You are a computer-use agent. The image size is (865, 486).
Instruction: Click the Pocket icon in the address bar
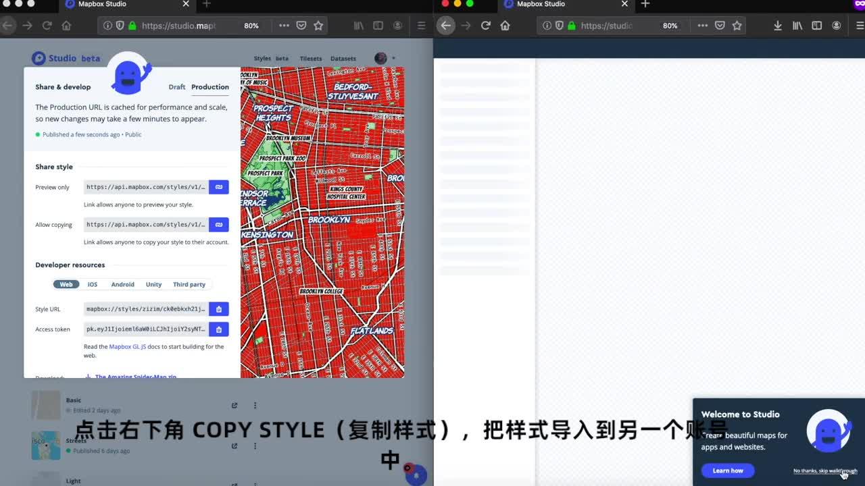pos(301,25)
